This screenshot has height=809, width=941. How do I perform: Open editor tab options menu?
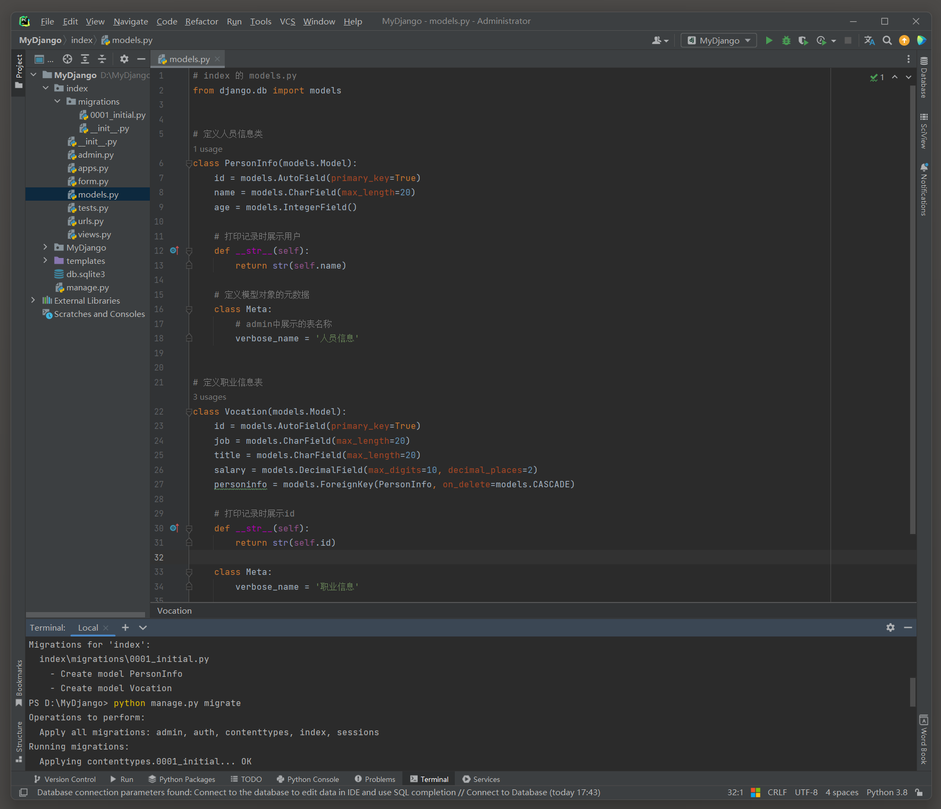pos(909,59)
